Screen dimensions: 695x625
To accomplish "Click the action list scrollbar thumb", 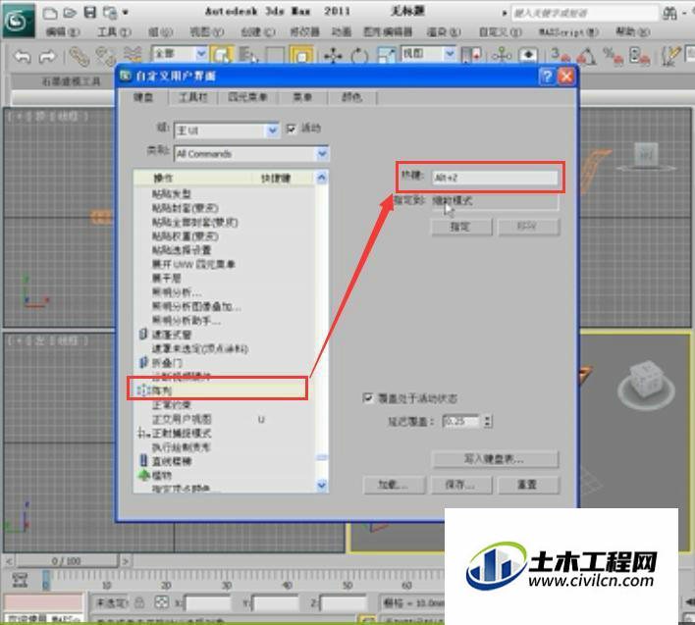I will tap(322, 457).
